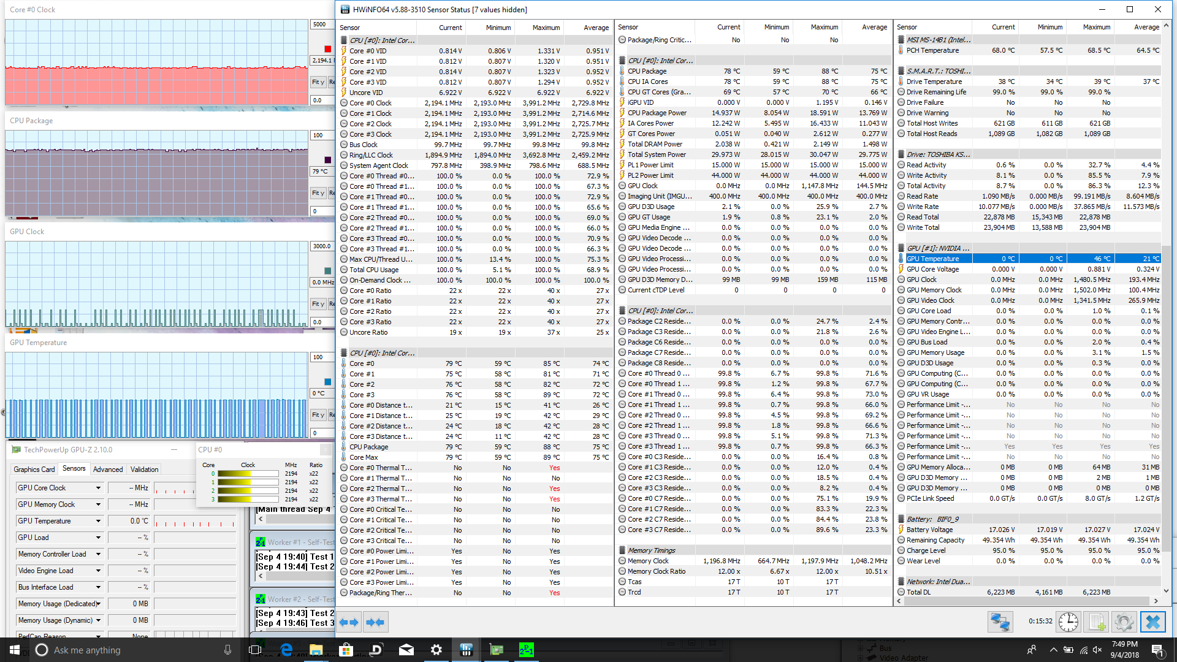
Task: Open Memory Usage (Dynamic) dropdown in GPU-Z
Action: 98,620
